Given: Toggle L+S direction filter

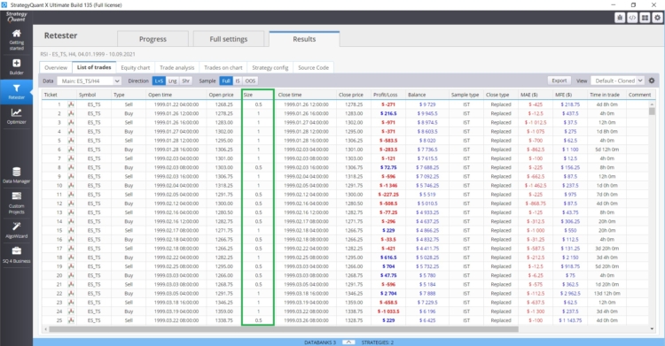Looking at the screenshot, I should click(159, 81).
